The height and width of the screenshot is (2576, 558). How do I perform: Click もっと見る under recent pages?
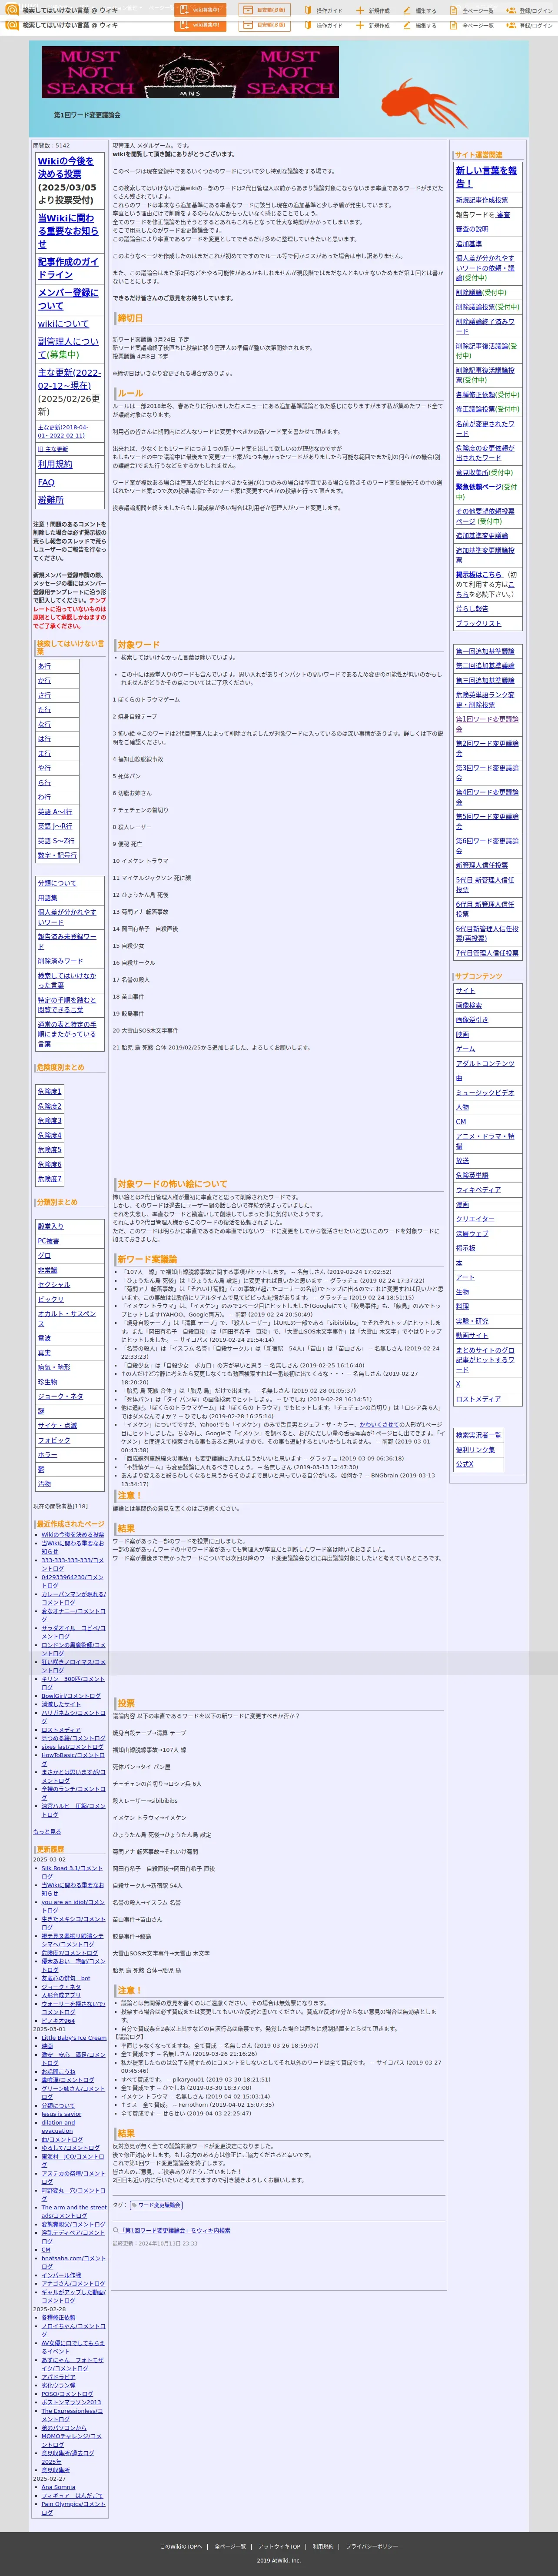coord(47,1832)
